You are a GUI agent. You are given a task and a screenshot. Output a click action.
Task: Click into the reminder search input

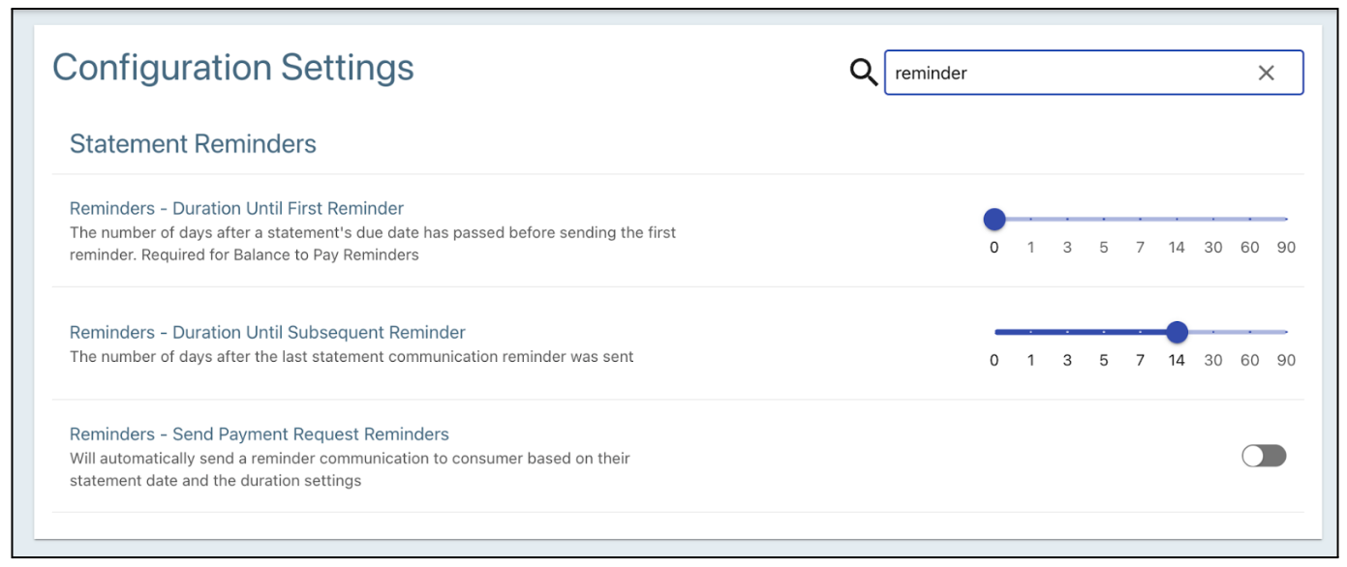[1065, 73]
